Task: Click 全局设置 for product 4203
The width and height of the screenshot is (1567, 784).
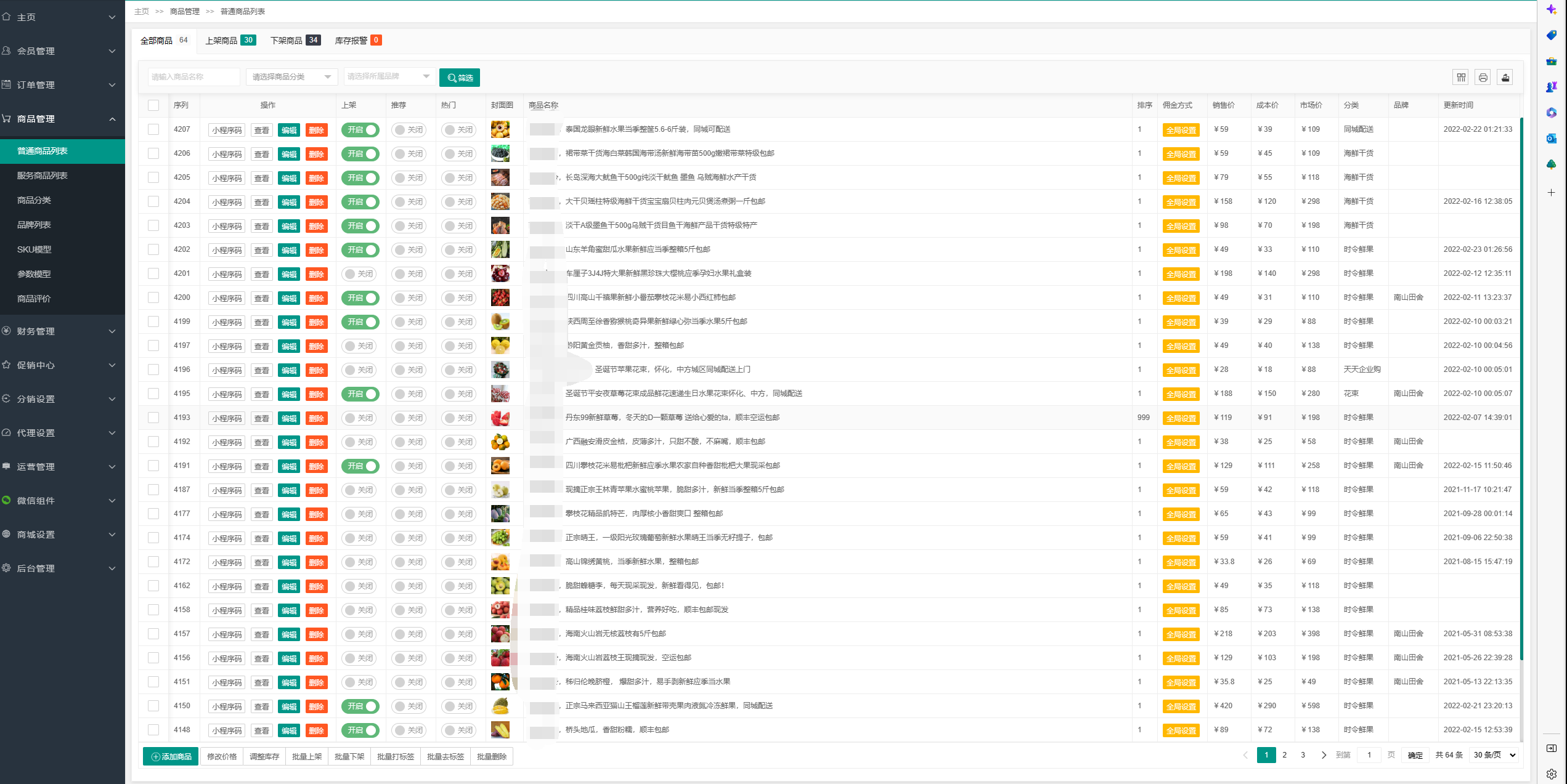Action: click(1181, 226)
